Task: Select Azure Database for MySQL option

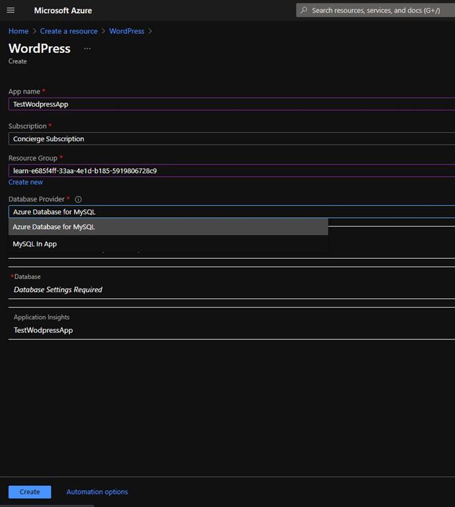Action: (x=168, y=227)
